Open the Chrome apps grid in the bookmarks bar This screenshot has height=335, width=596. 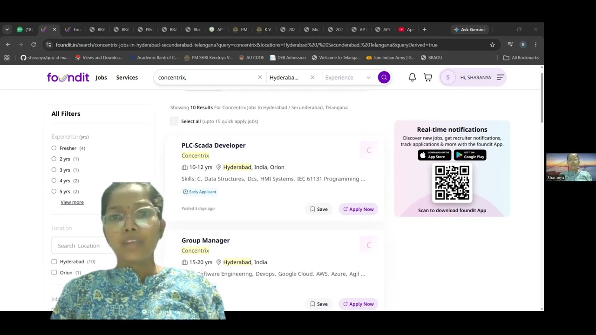pos(7,58)
